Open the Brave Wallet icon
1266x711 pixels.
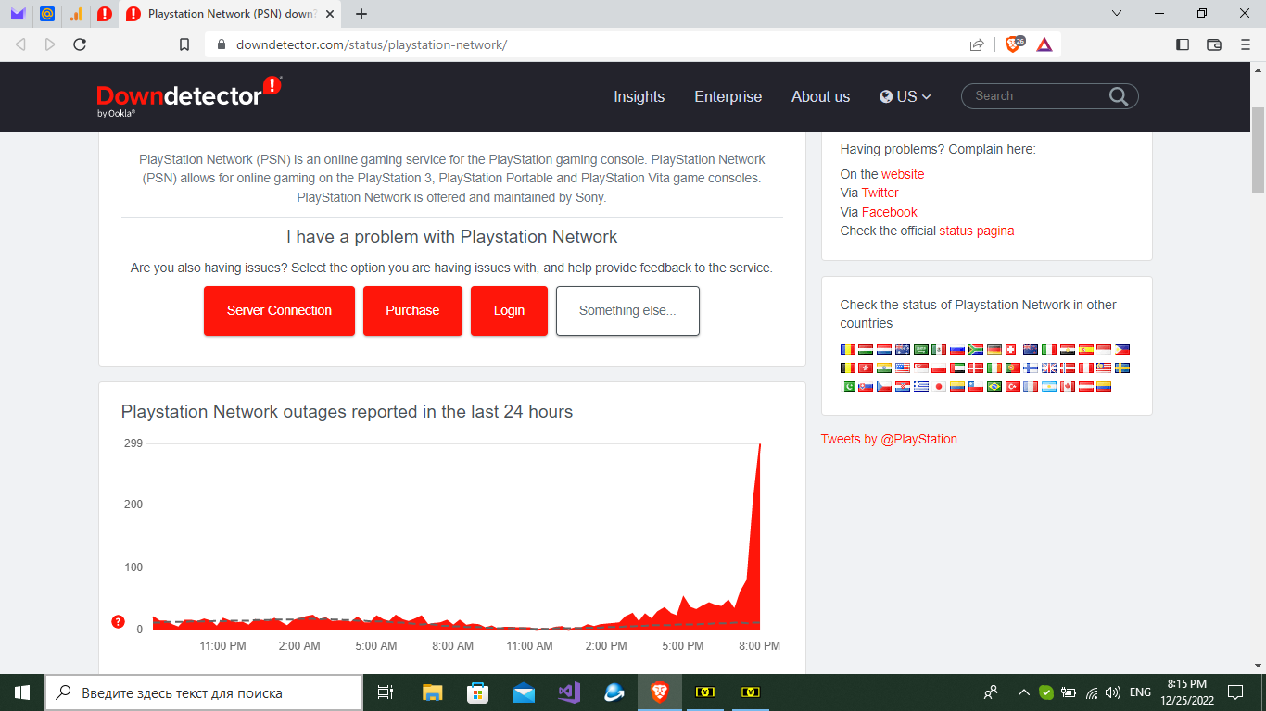pyautogui.click(x=1214, y=44)
